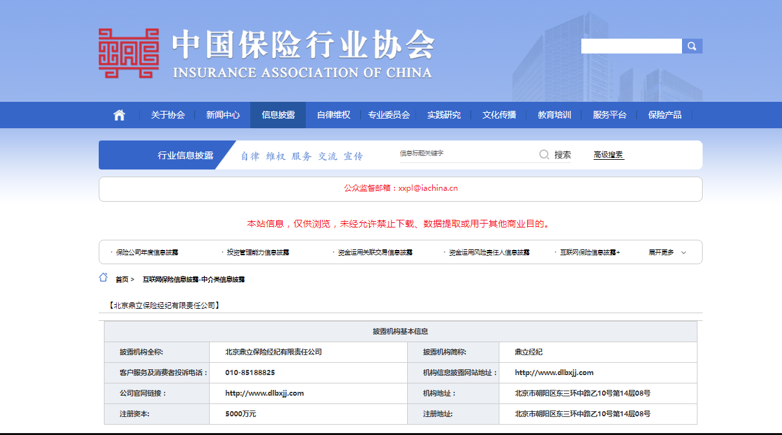Click the Insurance Association of China logo
The width and height of the screenshot is (782, 435).
pos(266,53)
